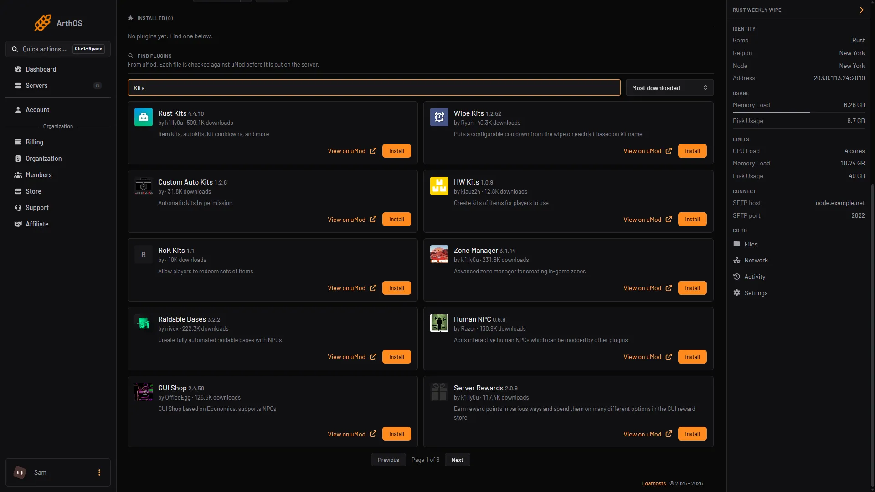
Task: Click the Custom Auto Kits thumbnail
Action: coord(144,186)
